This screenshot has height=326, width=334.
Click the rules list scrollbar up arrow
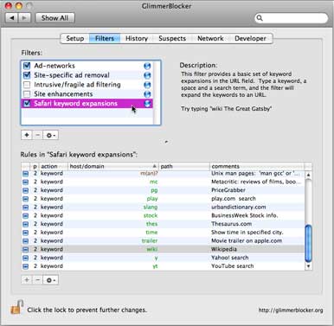tap(308, 175)
